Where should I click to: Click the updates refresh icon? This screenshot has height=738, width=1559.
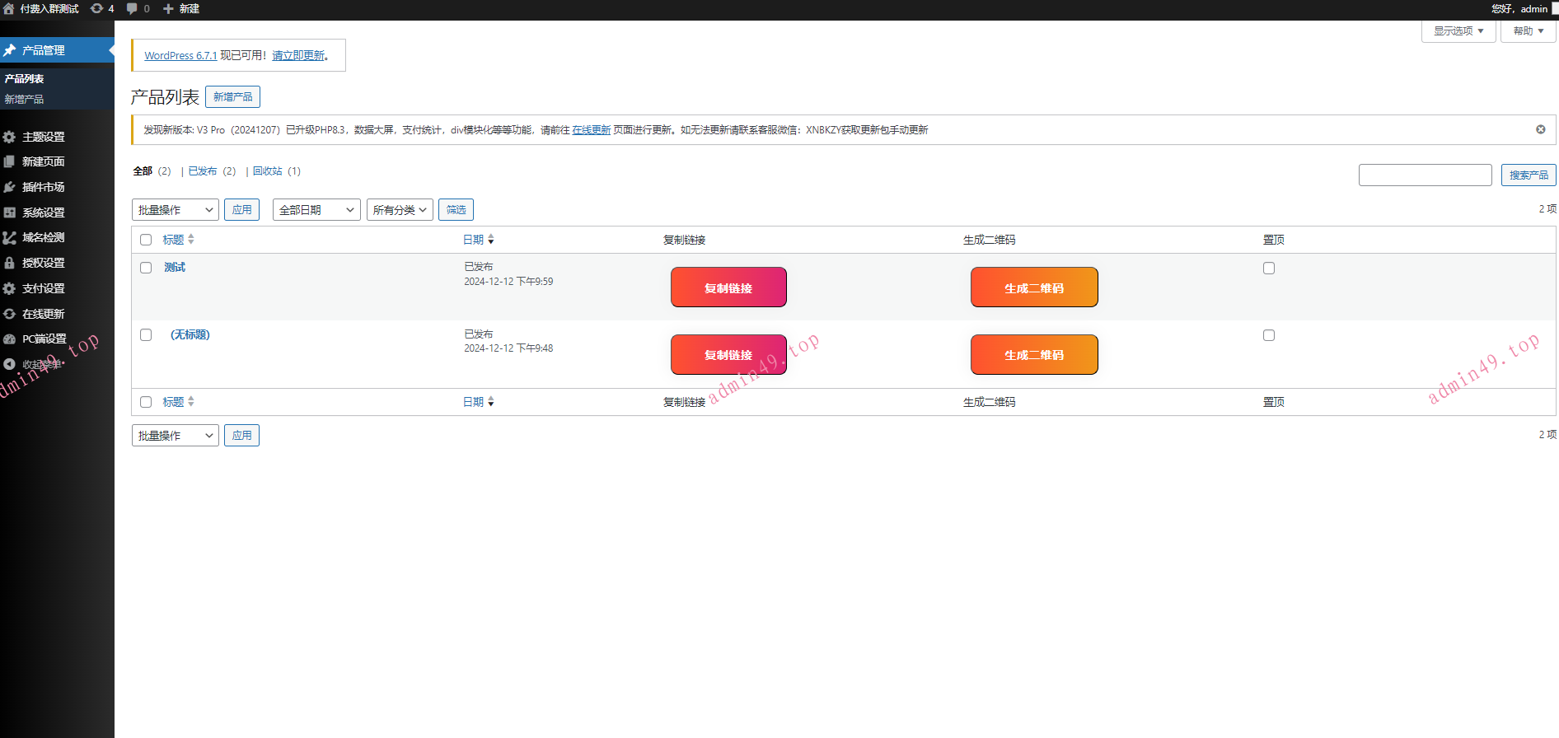click(96, 8)
